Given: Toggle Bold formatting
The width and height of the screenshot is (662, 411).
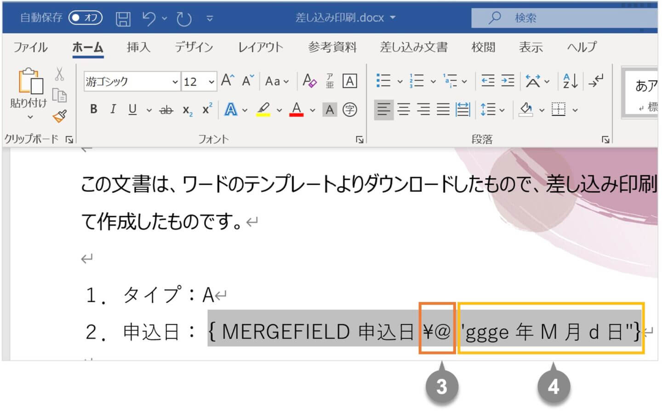Looking at the screenshot, I should (x=94, y=109).
